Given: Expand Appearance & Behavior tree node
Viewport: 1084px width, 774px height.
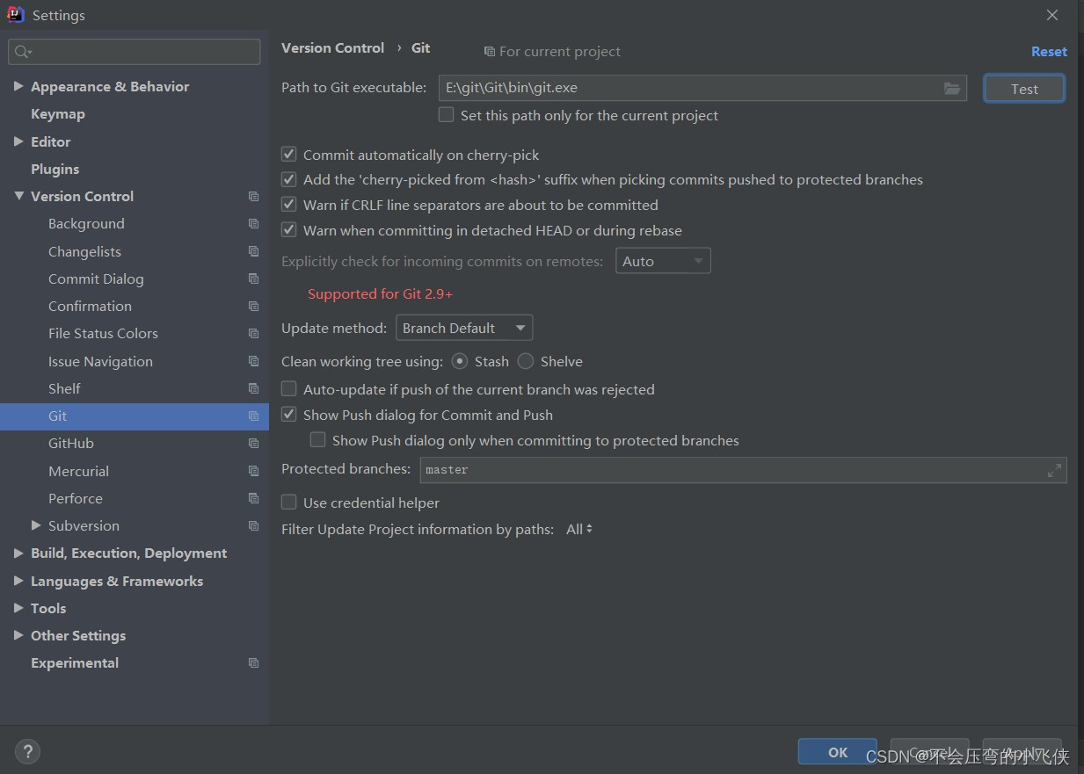Looking at the screenshot, I should [x=18, y=86].
